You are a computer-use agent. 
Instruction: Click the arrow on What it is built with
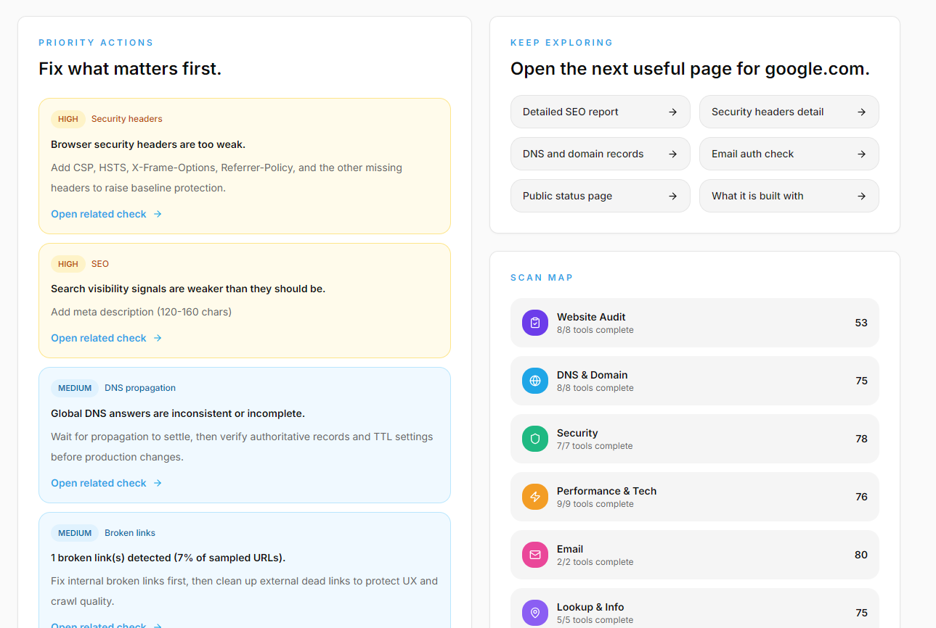[861, 196]
